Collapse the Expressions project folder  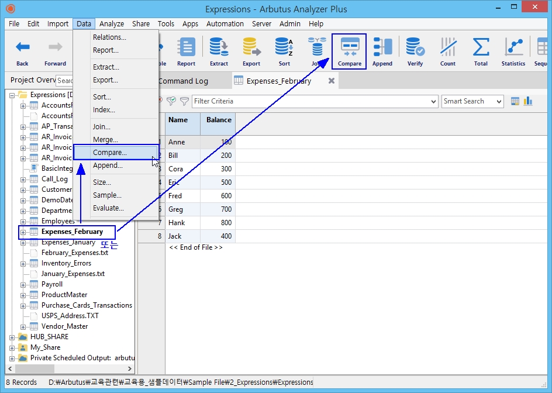point(12,95)
